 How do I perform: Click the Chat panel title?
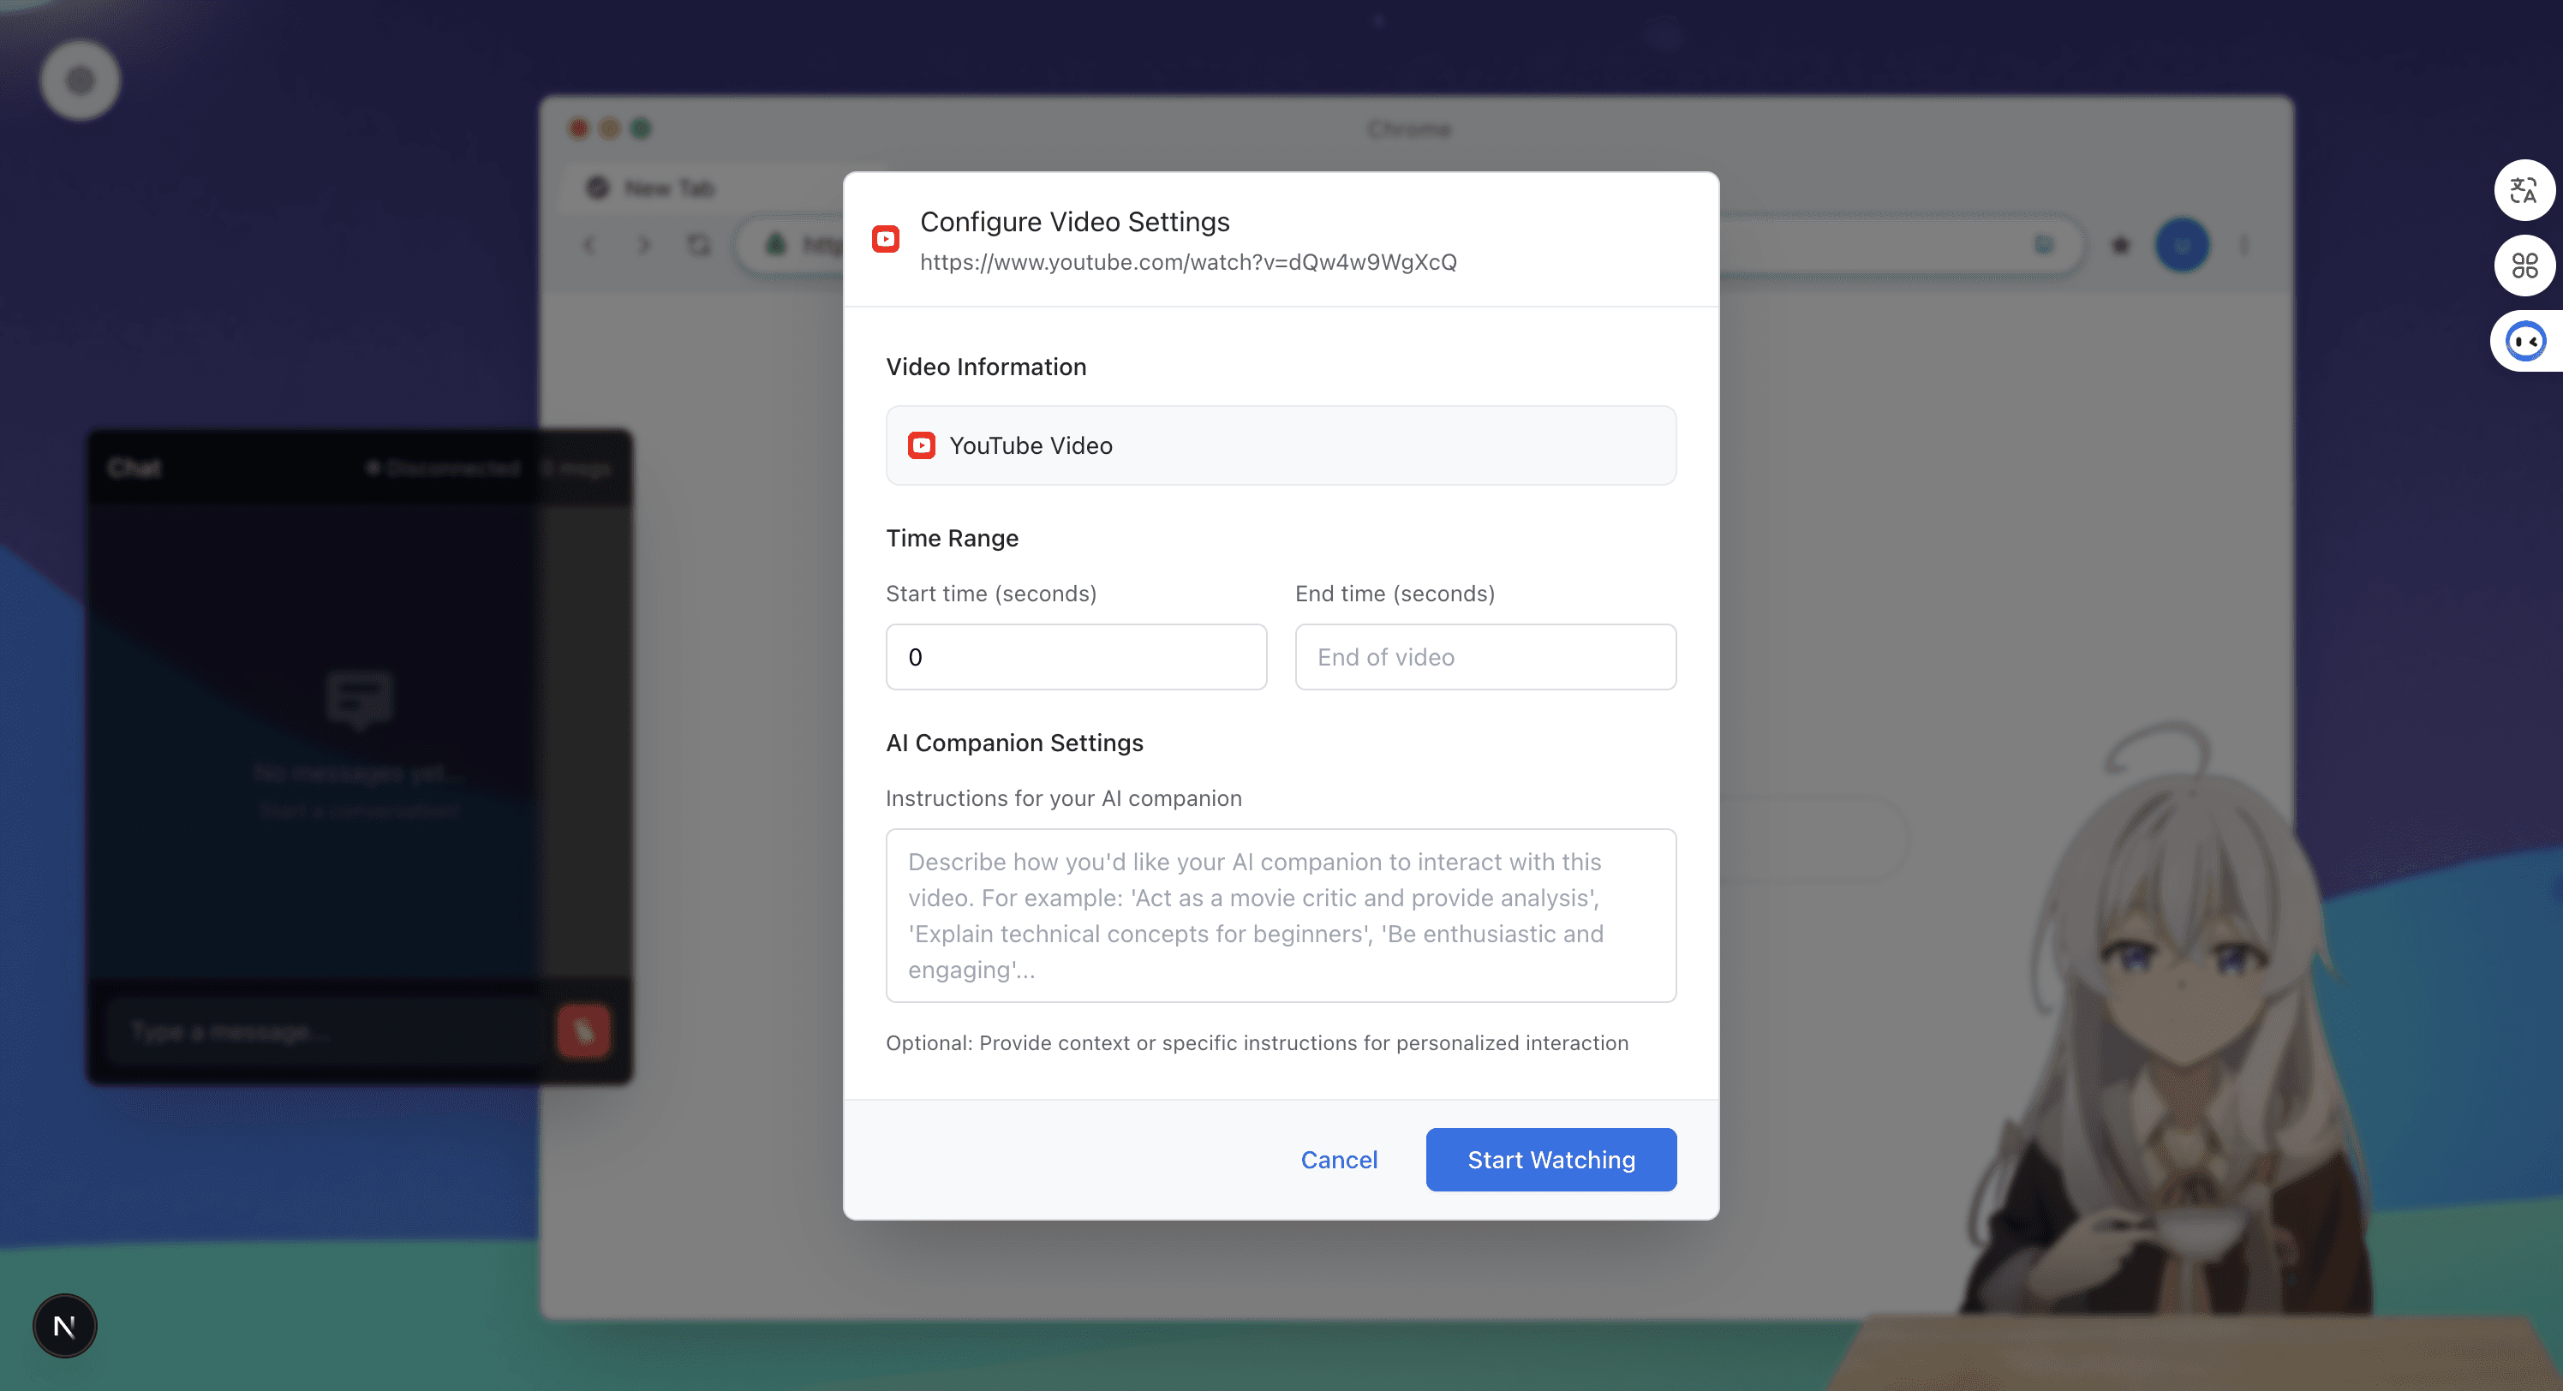click(x=134, y=468)
